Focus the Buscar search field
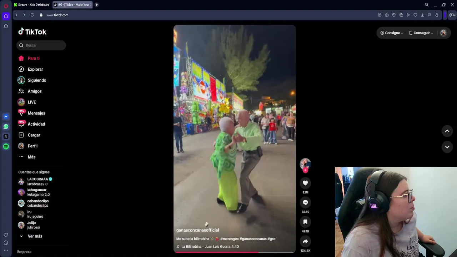Image resolution: width=457 pixels, height=257 pixels. pos(41,45)
